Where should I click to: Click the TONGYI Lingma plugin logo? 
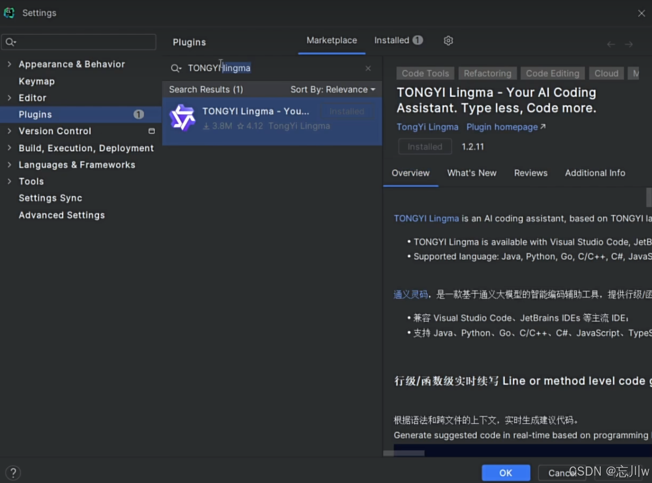point(183,118)
